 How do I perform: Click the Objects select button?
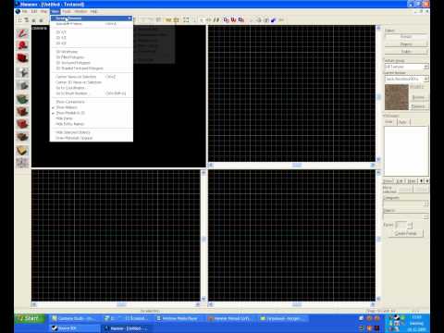click(x=406, y=44)
